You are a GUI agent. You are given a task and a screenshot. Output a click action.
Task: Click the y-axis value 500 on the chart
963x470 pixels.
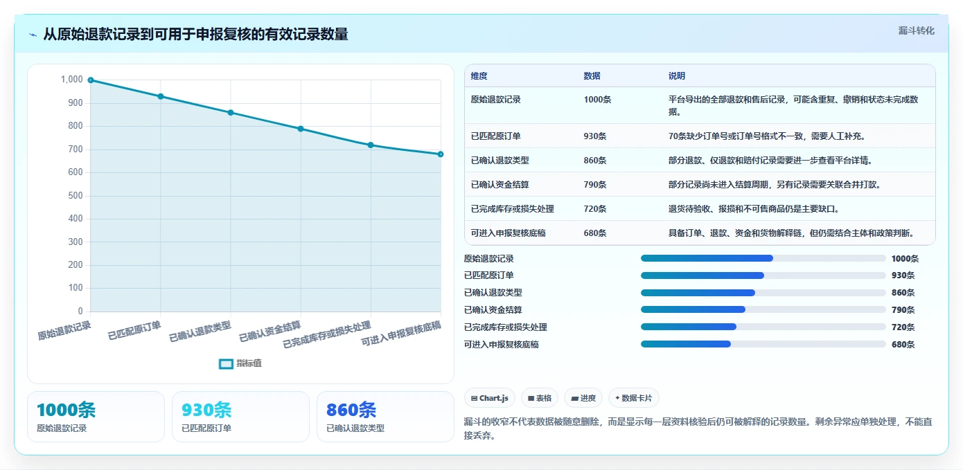76,195
